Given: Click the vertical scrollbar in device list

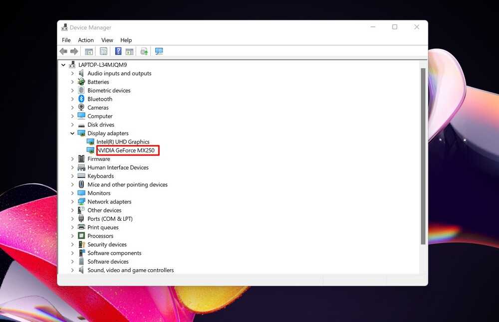Looking at the screenshot, I should point(423,155).
